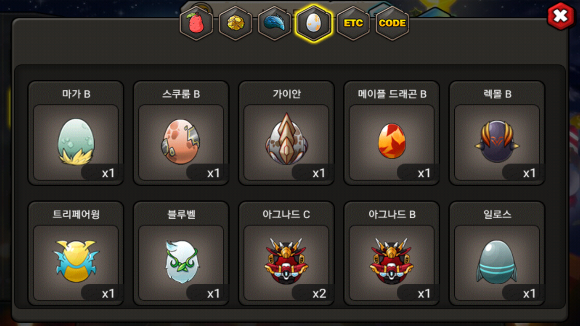Switch to the gold nugget tab
The image size is (580, 326).
click(236, 23)
